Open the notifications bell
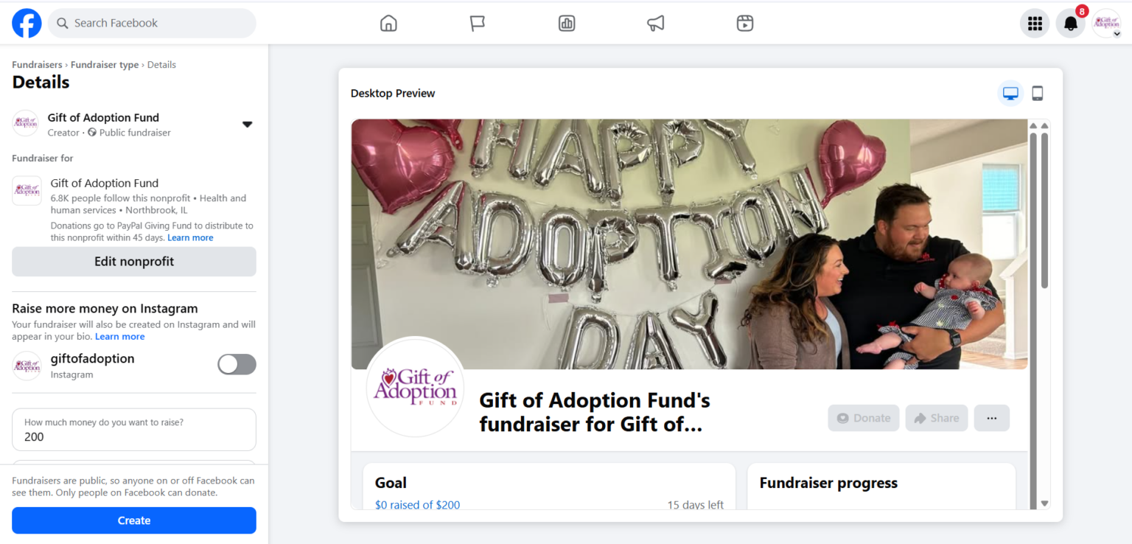Screen dimensions: 1132x544 tap(1071, 24)
